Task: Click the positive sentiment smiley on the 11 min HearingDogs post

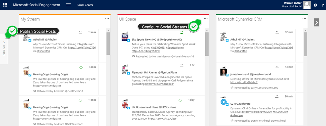Action: point(80,100)
